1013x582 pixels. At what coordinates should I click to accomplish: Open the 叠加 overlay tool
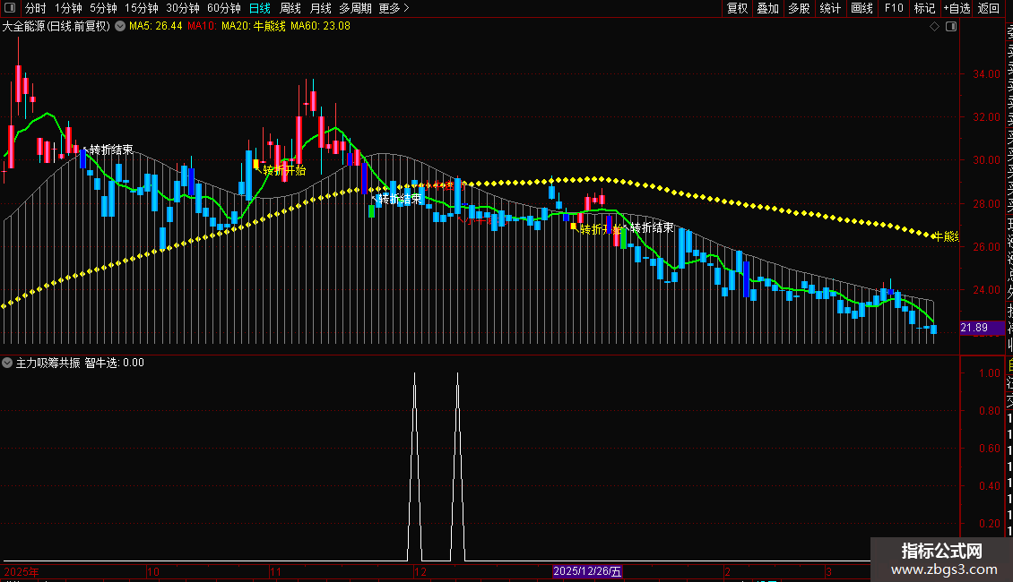768,8
